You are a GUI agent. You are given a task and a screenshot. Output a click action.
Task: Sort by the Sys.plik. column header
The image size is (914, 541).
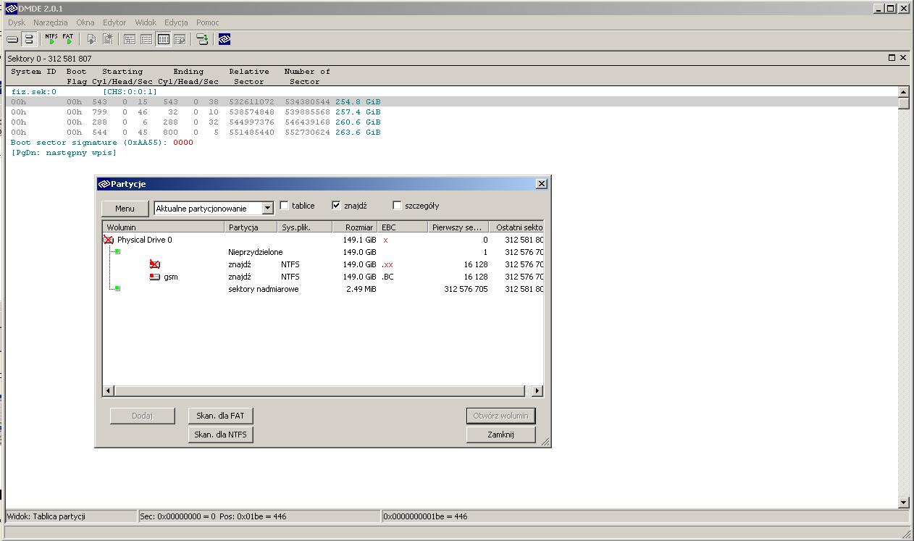coord(304,227)
